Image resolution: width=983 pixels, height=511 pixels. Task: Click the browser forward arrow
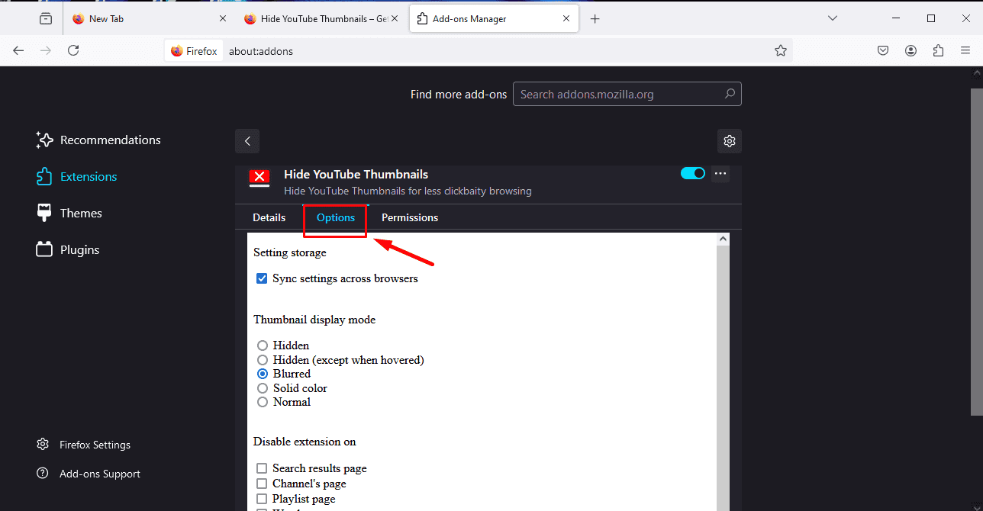tap(46, 50)
